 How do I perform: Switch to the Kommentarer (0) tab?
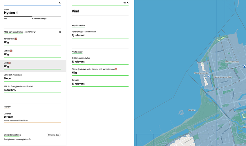(39, 19)
